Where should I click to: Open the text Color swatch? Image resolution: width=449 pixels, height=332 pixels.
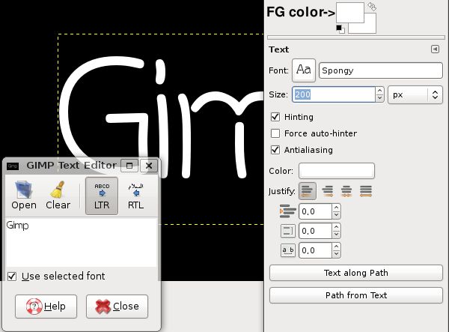pyautogui.click(x=337, y=171)
